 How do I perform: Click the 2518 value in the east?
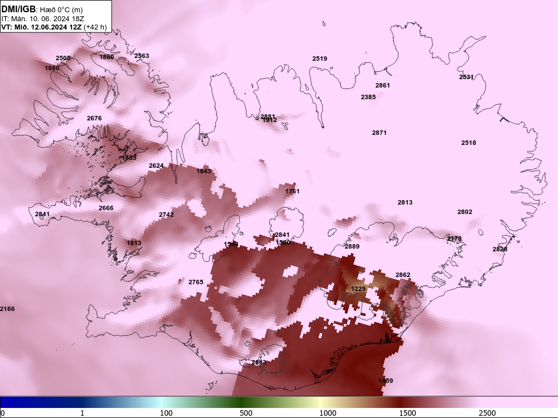[469, 143]
